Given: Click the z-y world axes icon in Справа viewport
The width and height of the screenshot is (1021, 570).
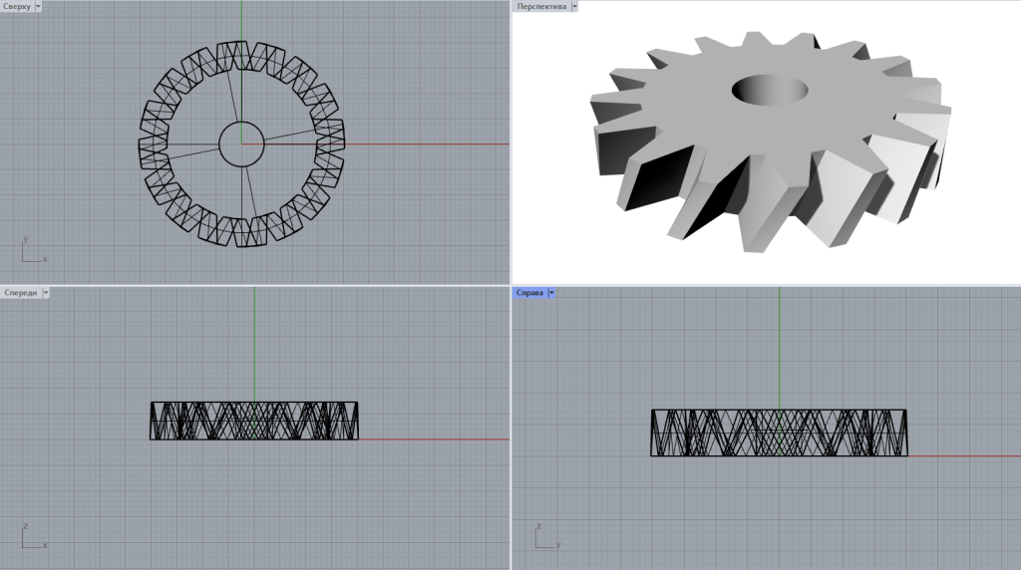Looking at the screenshot, I should coord(547,537).
